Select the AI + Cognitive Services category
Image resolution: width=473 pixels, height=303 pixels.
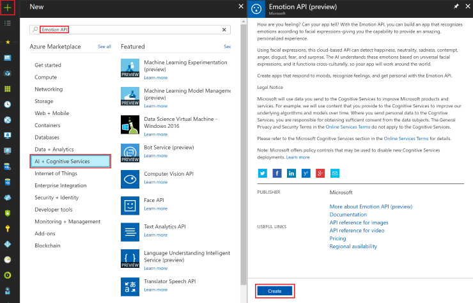click(x=70, y=162)
